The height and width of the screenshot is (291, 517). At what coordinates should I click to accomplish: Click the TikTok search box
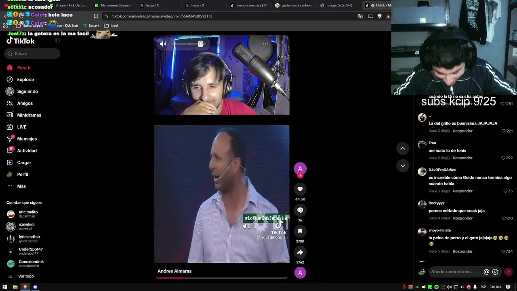click(32, 54)
